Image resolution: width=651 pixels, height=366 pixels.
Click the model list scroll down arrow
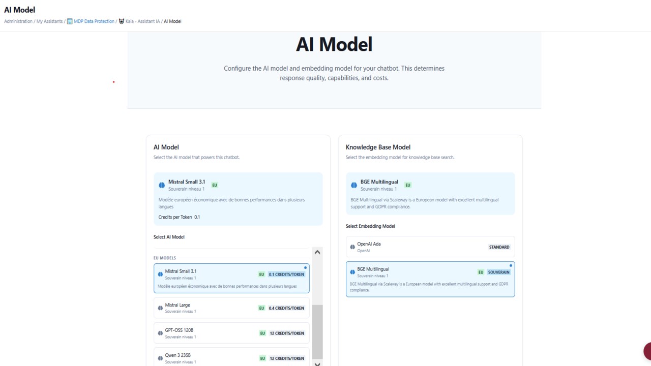[317, 363]
